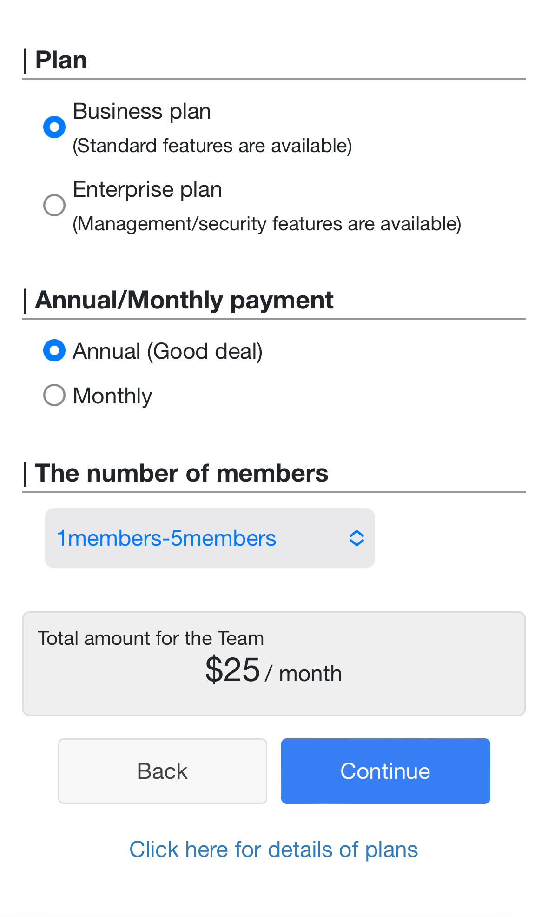This screenshot has height=917, width=548.
Task: Select the Business plan radio button
Action: pyautogui.click(x=54, y=126)
